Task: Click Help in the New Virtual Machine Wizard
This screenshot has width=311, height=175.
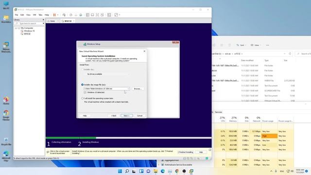Action: click(x=85, y=116)
